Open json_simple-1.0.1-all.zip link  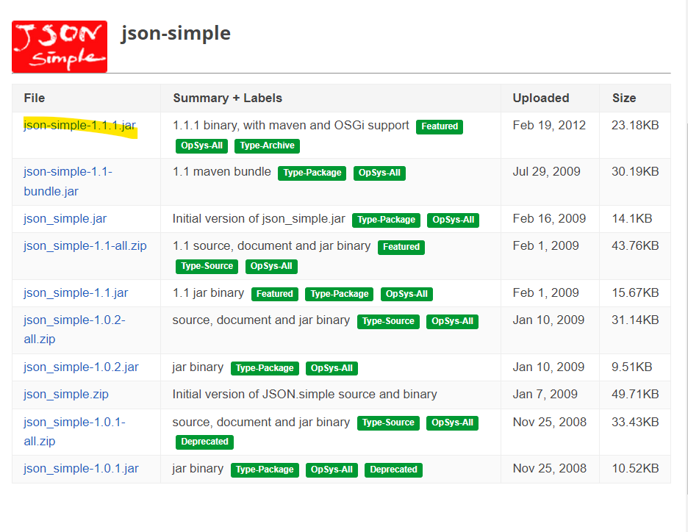click(x=74, y=431)
